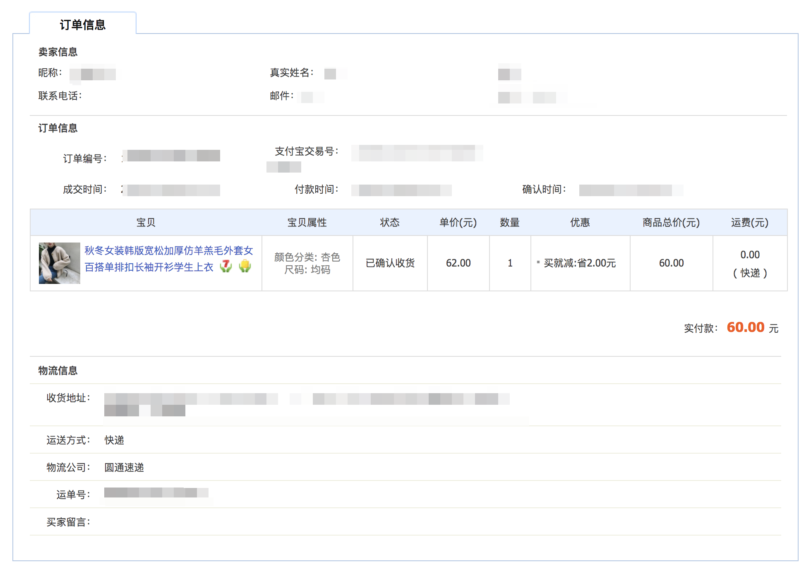
Task: Select the 商品总价(元) column header
Action: coord(671,223)
